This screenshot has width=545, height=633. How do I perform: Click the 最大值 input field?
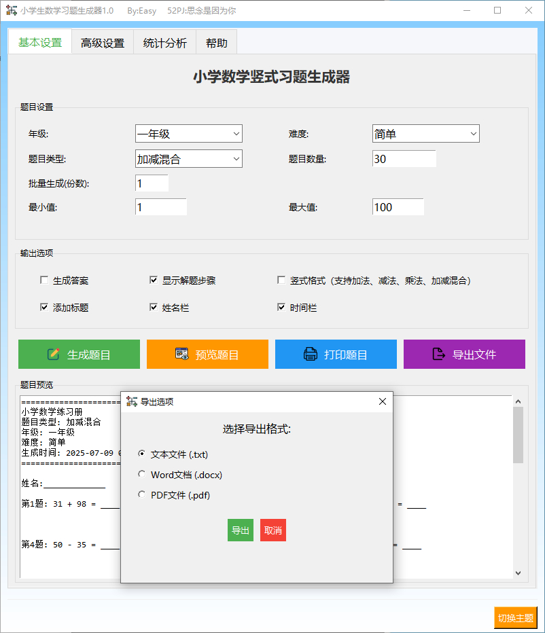click(x=398, y=207)
